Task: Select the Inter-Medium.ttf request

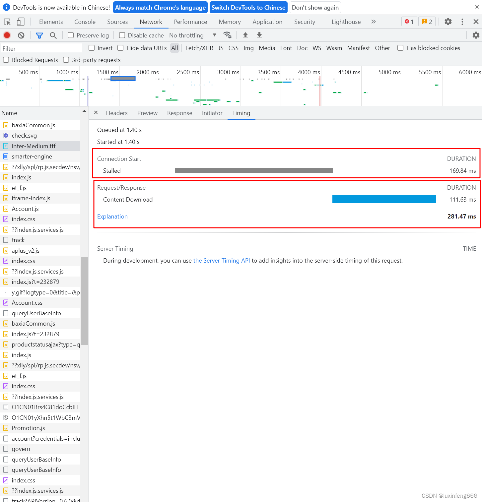Action: click(40, 146)
